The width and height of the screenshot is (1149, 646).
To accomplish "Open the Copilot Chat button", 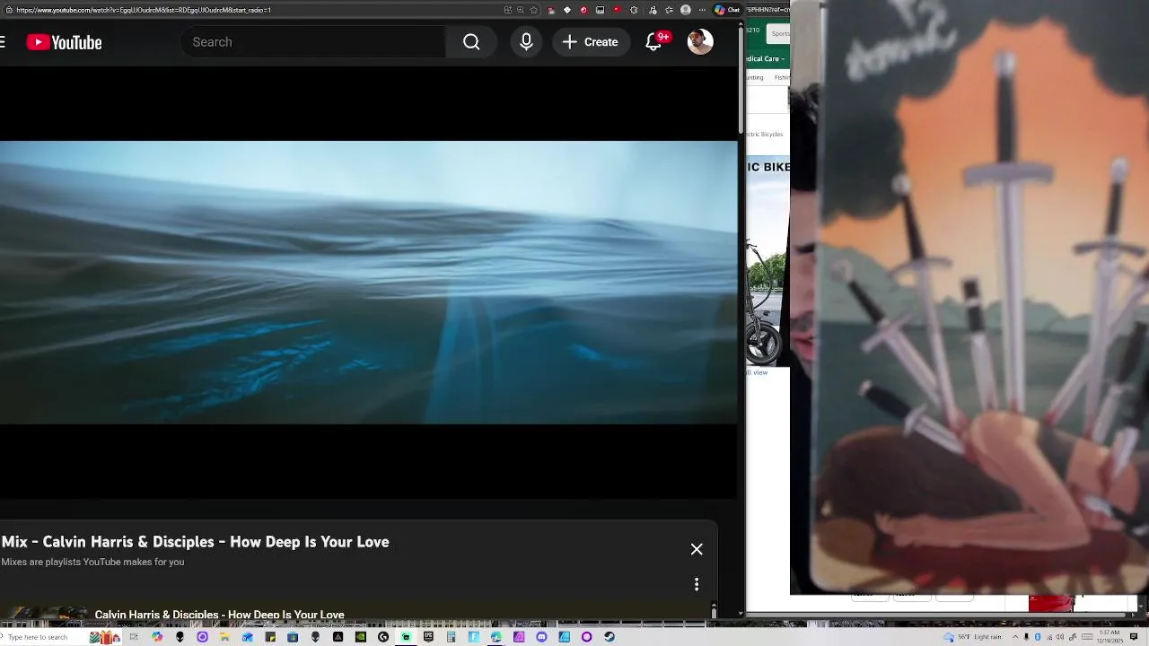I will [727, 10].
